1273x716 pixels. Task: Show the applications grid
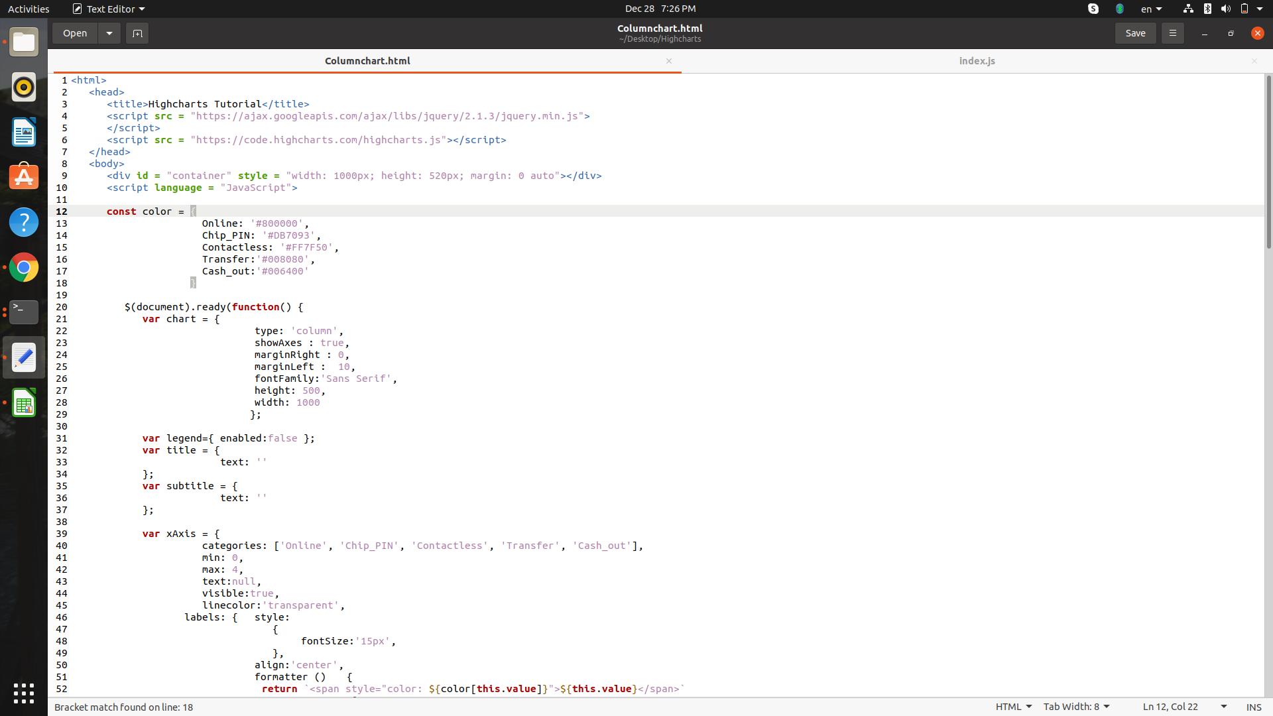point(24,693)
